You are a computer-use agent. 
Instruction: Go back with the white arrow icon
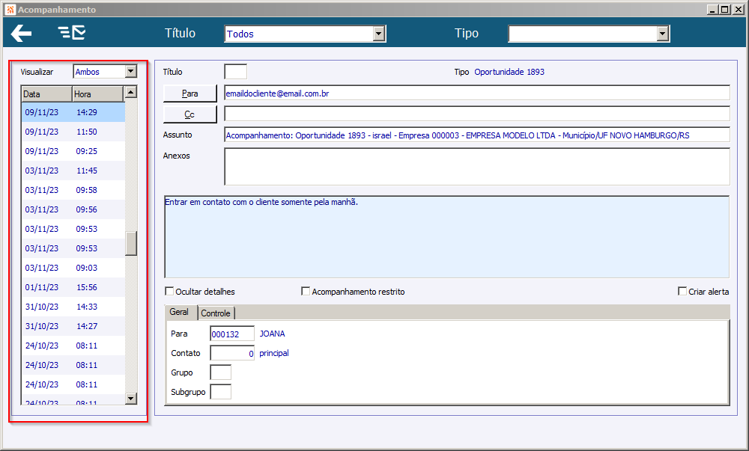(21, 34)
